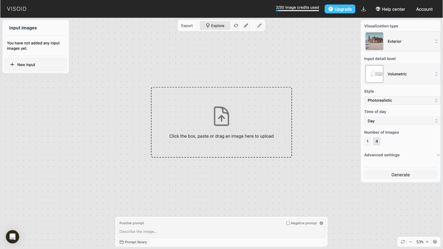
Task: Open the Time of day dropdown
Action: click(x=401, y=121)
